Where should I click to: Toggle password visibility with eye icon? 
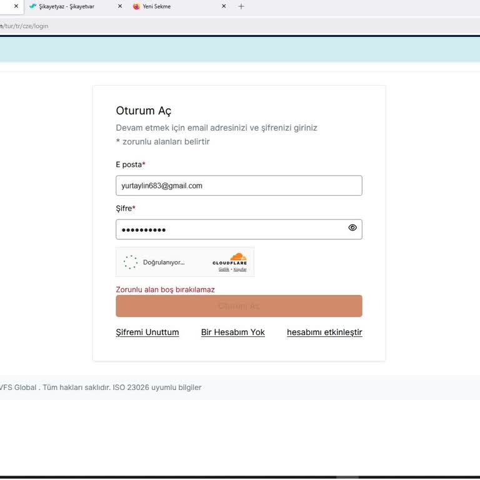(x=352, y=227)
